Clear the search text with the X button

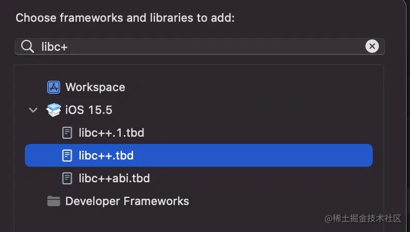[x=372, y=46]
